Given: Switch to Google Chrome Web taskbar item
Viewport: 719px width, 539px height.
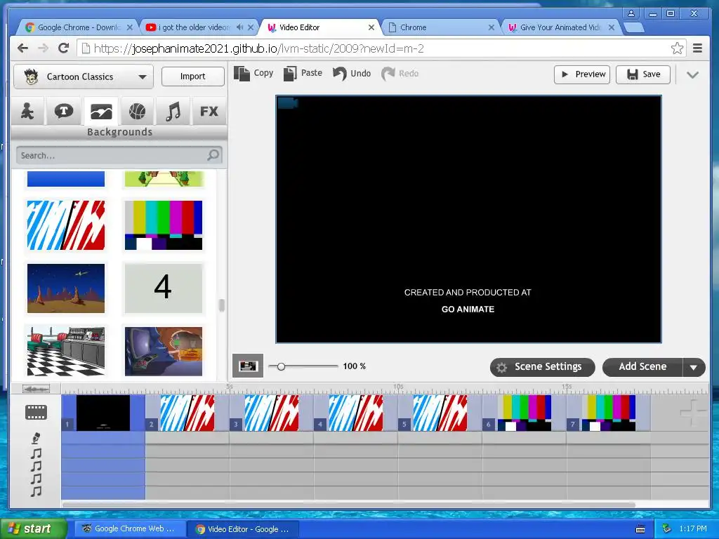Looking at the screenshot, I should click(129, 528).
